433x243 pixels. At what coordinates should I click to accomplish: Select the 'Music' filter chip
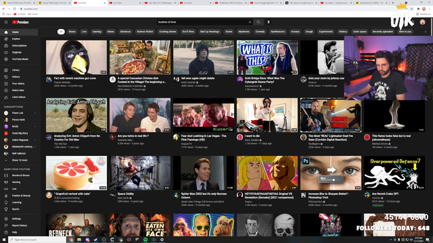[x=72, y=32]
